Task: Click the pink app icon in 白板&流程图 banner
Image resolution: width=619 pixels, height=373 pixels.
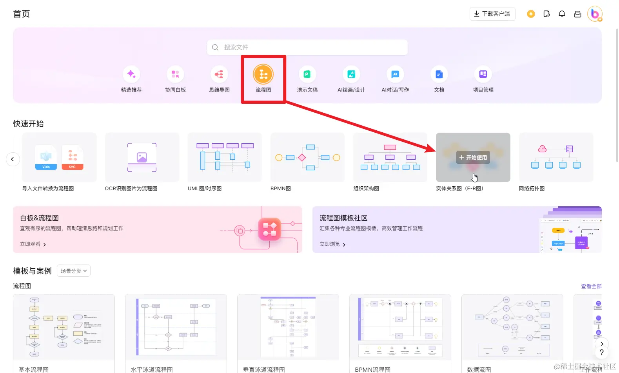Action: tap(270, 229)
